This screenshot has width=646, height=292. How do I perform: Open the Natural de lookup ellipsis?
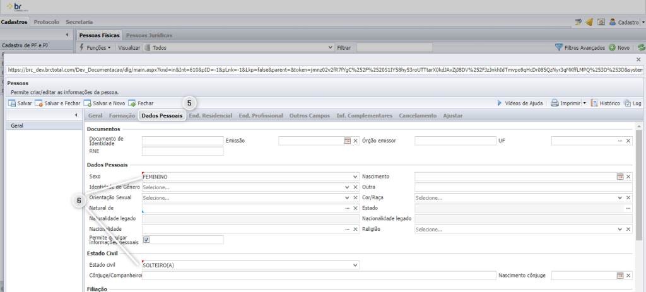(x=348, y=208)
